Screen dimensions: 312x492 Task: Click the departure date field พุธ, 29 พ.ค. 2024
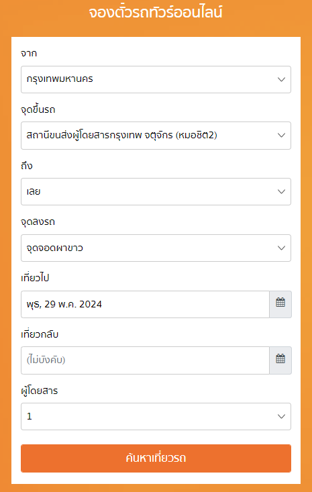click(145, 304)
